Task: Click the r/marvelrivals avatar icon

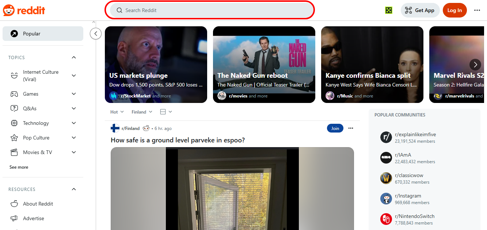Action: pos(438,96)
